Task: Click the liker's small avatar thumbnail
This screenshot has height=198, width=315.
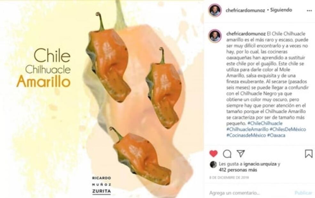Action: click(213, 164)
